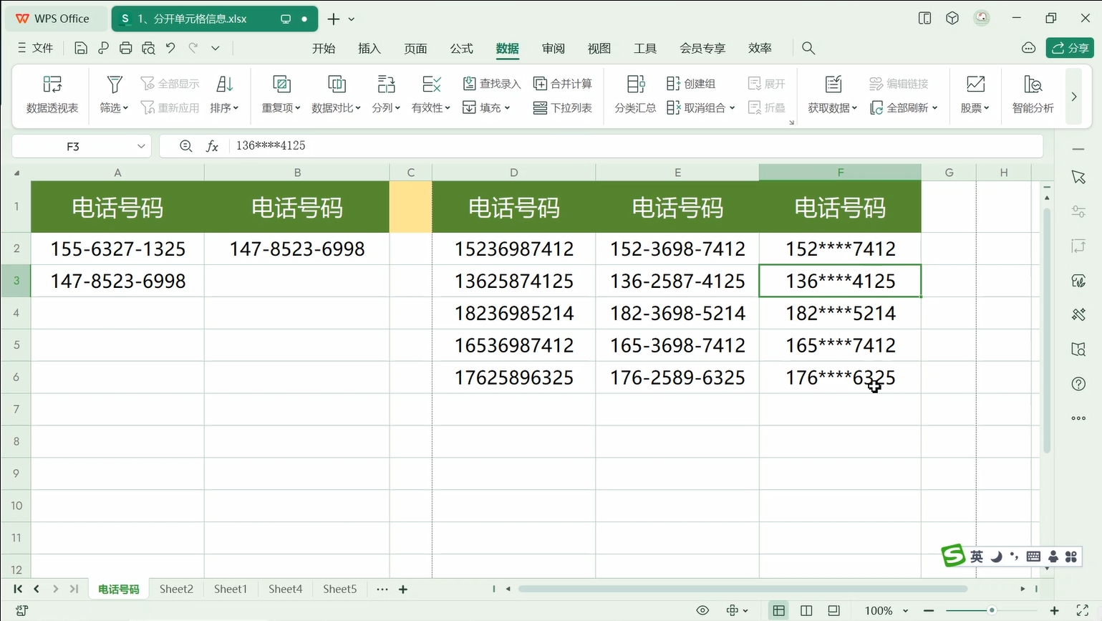
Task: Click the fx insert function icon
Action: pyautogui.click(x=212, y=146)
